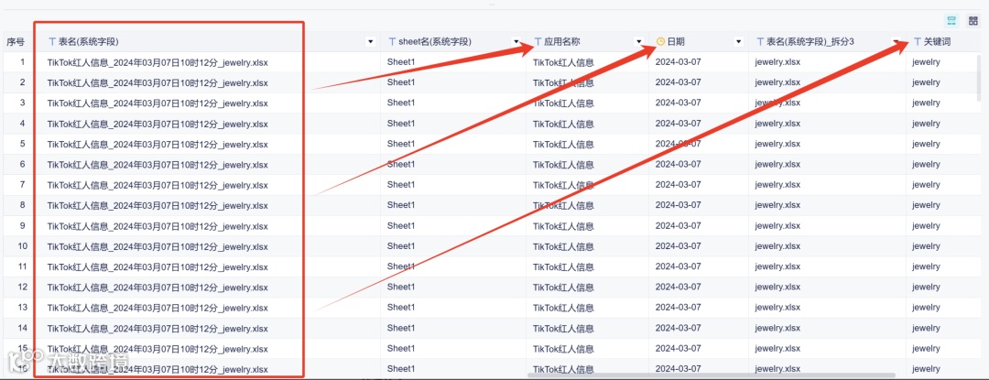The image size is (989, 380).
Task: Click the text-type icon of 应用名称 column
Action: [538, 41]
